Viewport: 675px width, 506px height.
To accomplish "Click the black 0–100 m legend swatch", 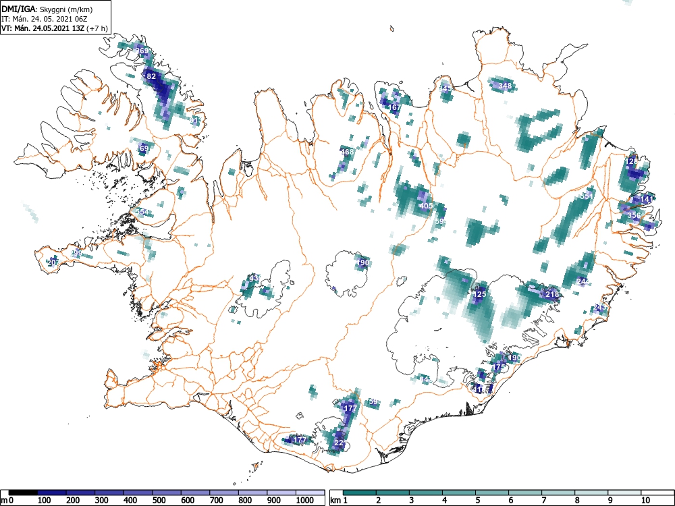I will coord(23,492).
